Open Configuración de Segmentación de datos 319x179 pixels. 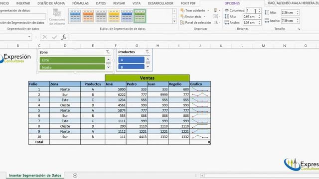pos(22,23)
